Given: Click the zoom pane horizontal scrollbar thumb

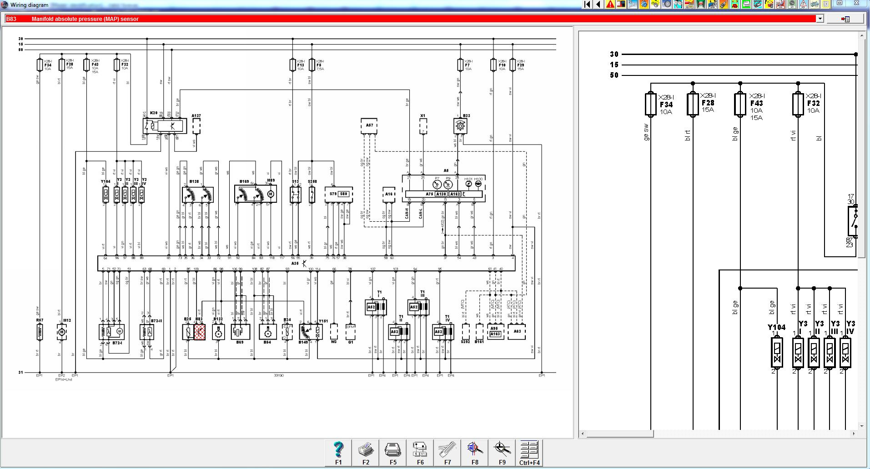Looking at the screenshot, I should click(620, 434).
